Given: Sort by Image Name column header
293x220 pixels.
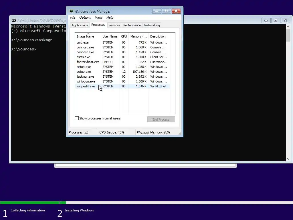Looking at the screenshot, I should 88,36.
